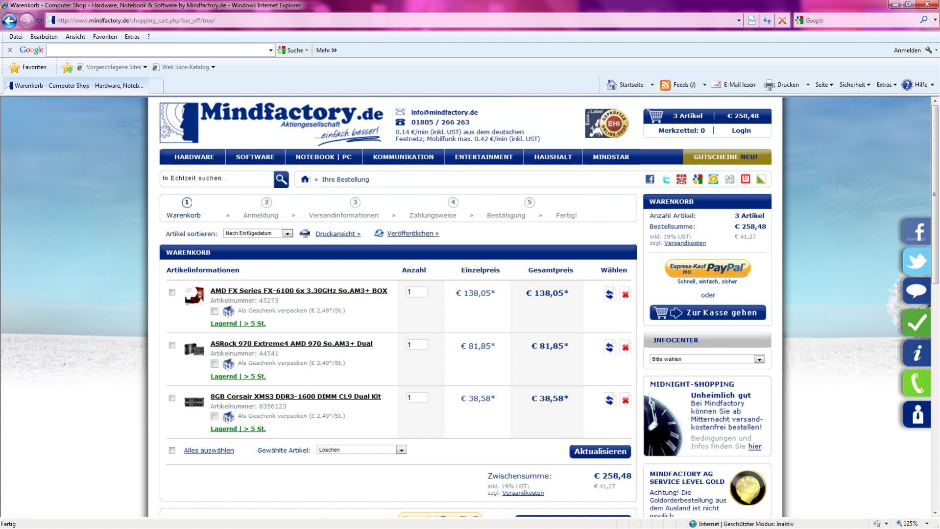Tick gift wrap checkbox for Corsair XMS3 kit

point(215,417)
